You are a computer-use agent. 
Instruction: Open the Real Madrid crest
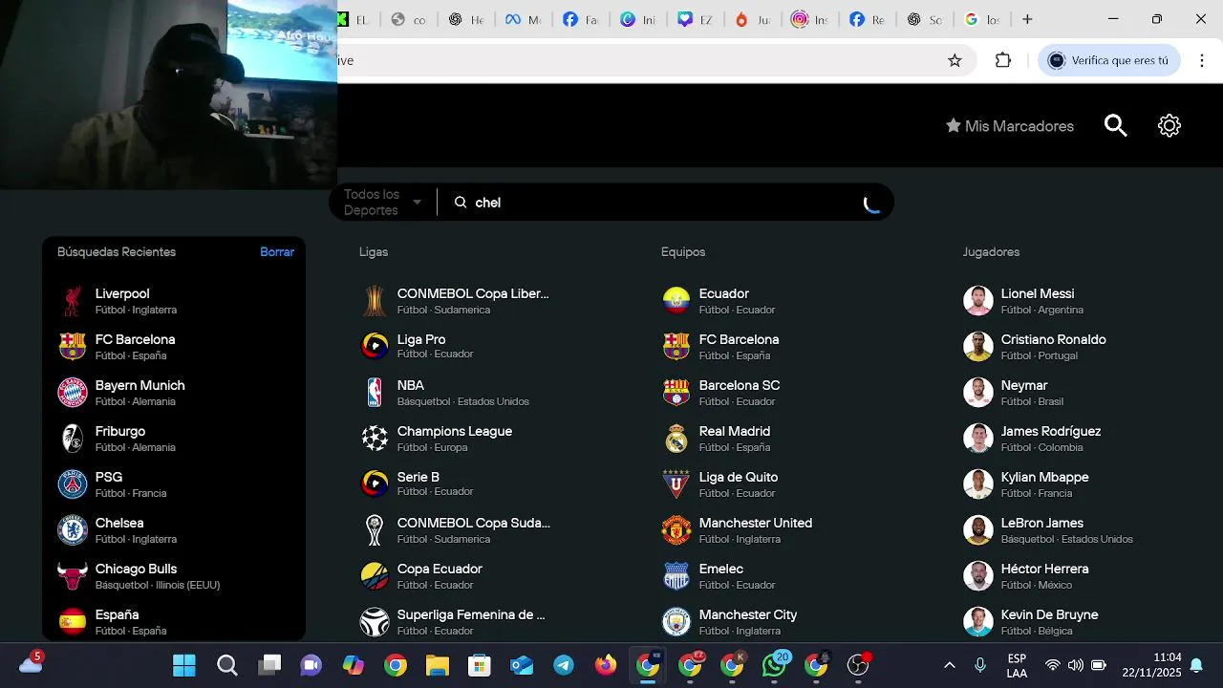(x=676, y=439)
